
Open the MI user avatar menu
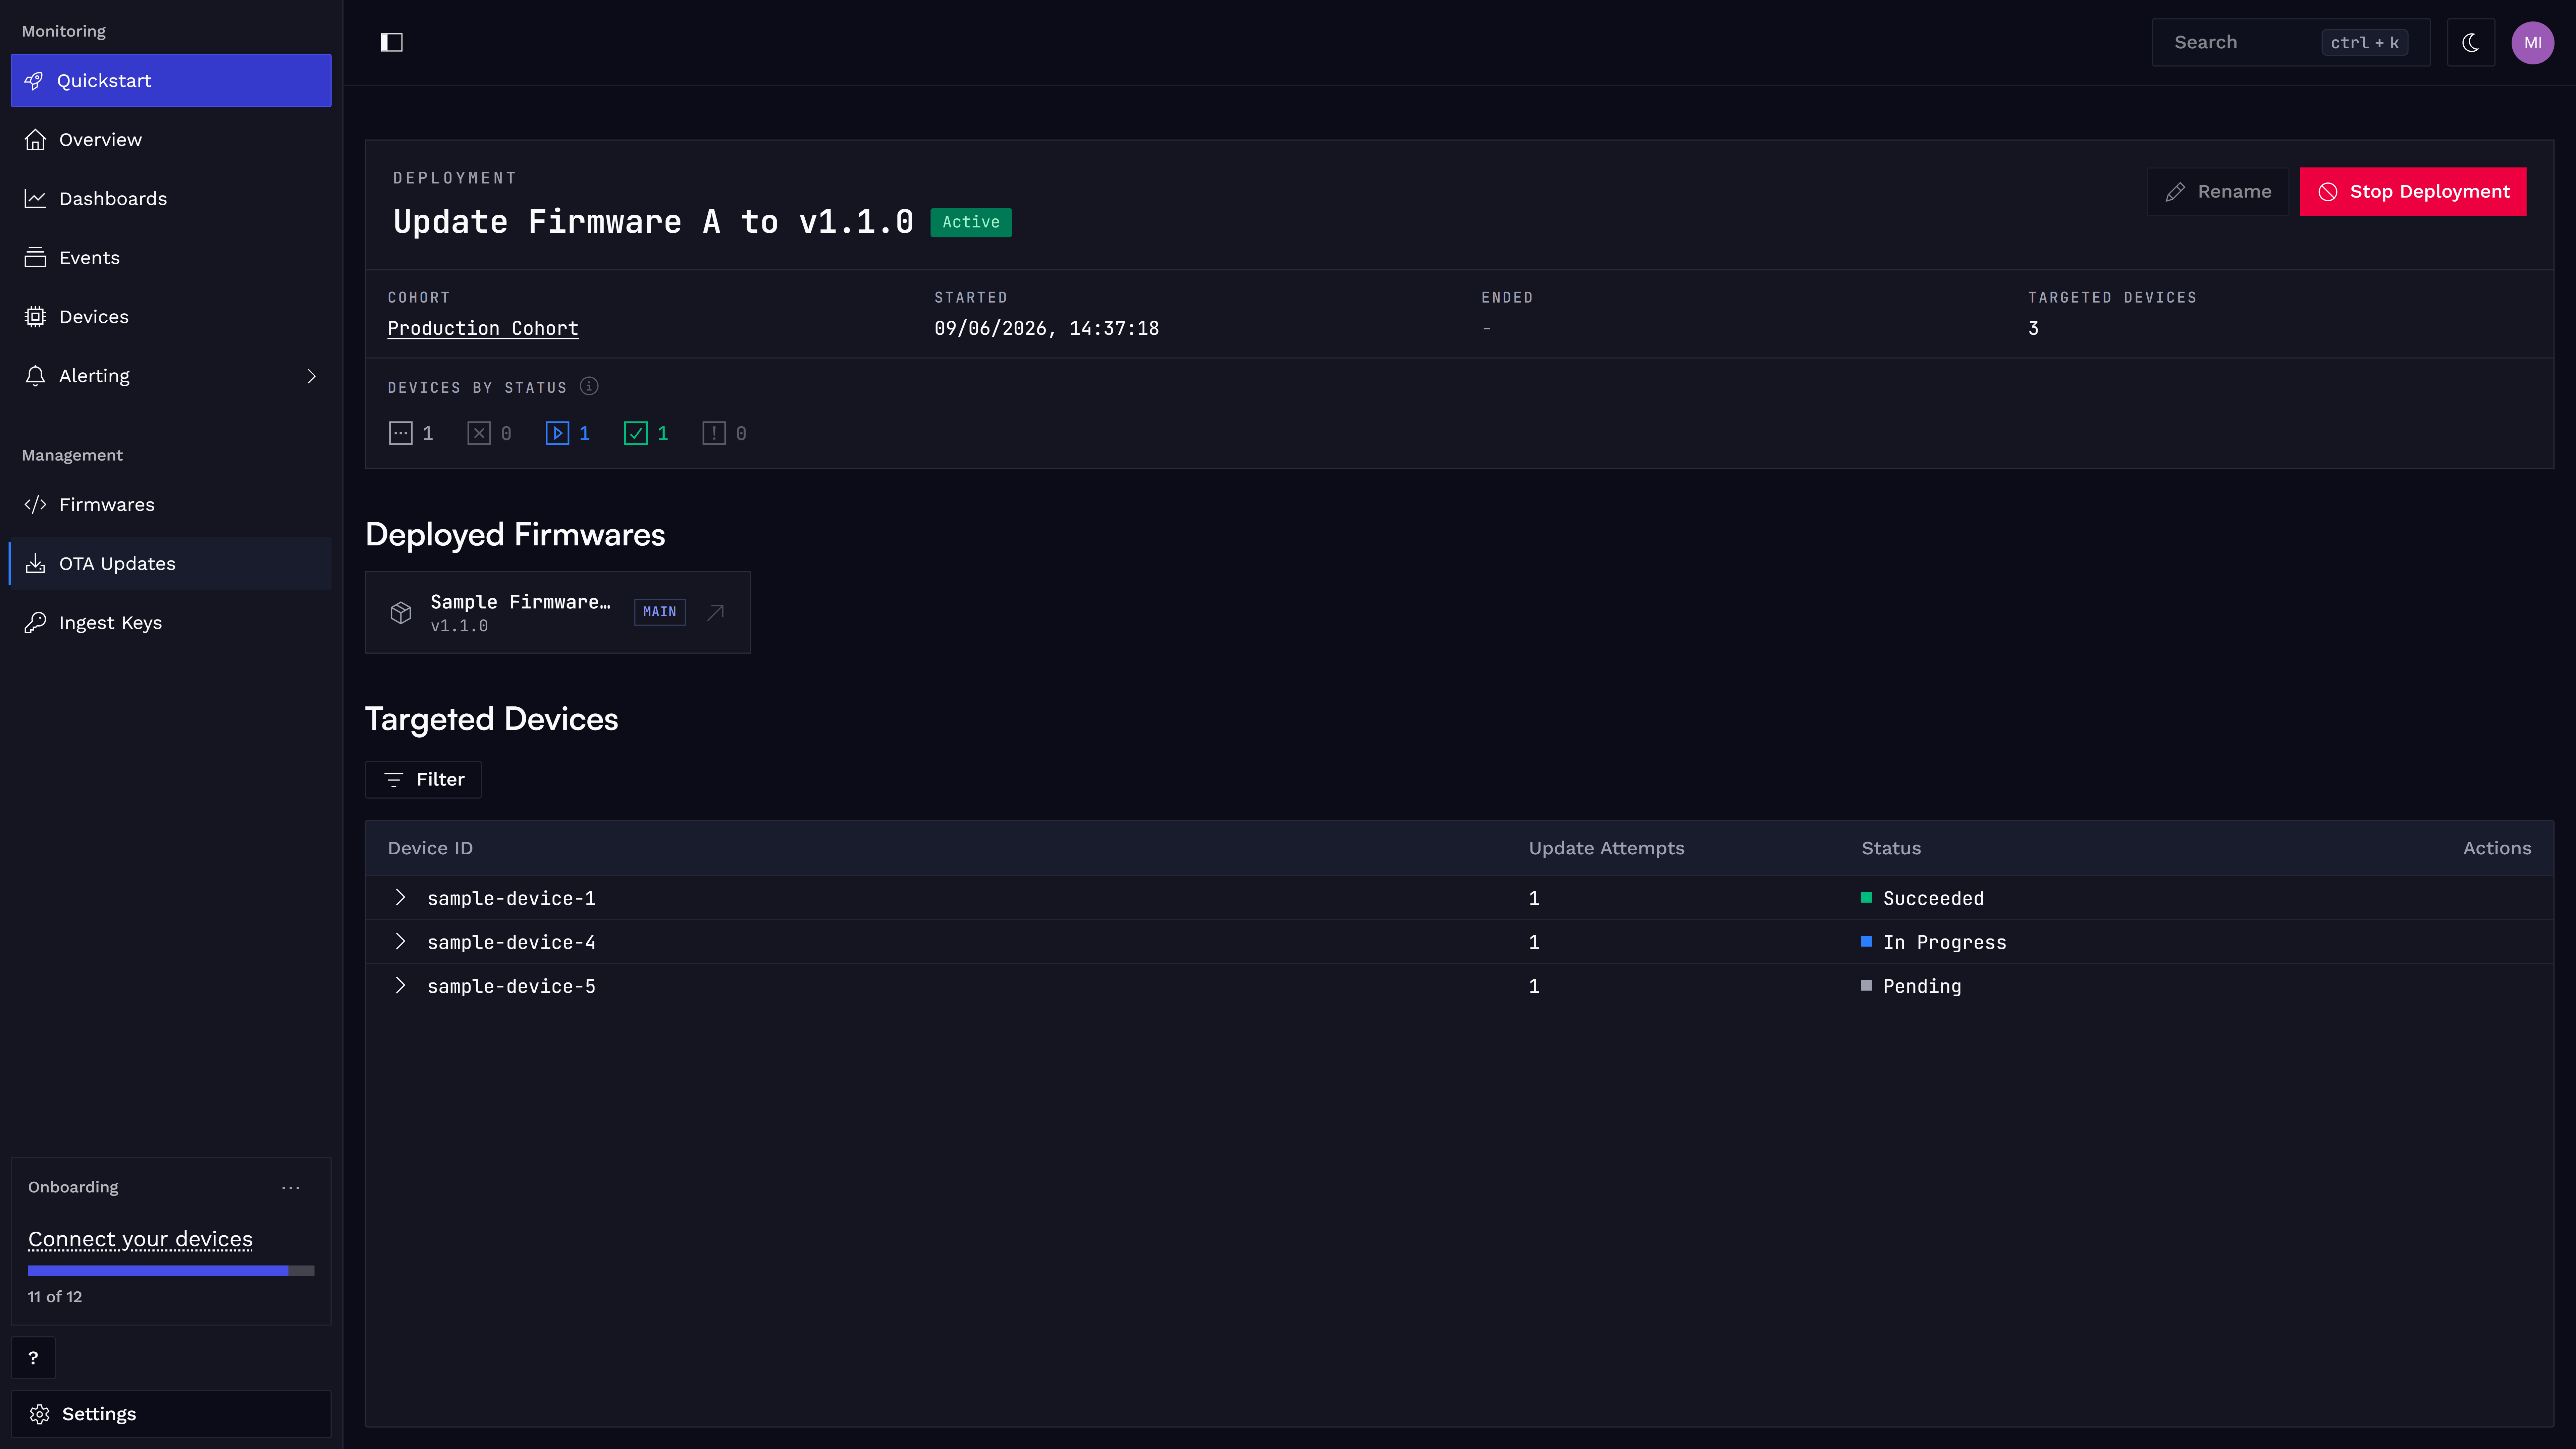coord(2532,42)
